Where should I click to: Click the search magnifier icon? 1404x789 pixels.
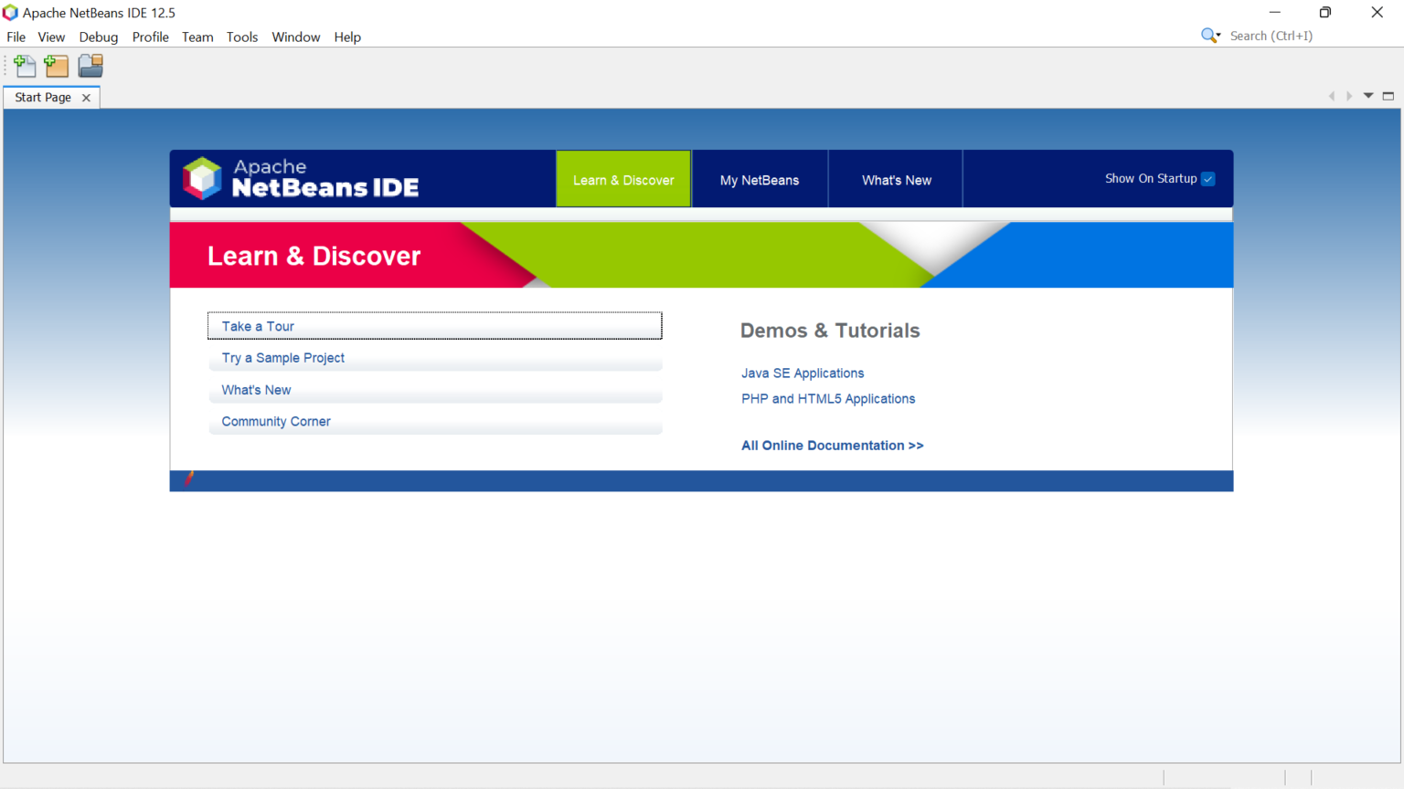(x=1208, y=35)
